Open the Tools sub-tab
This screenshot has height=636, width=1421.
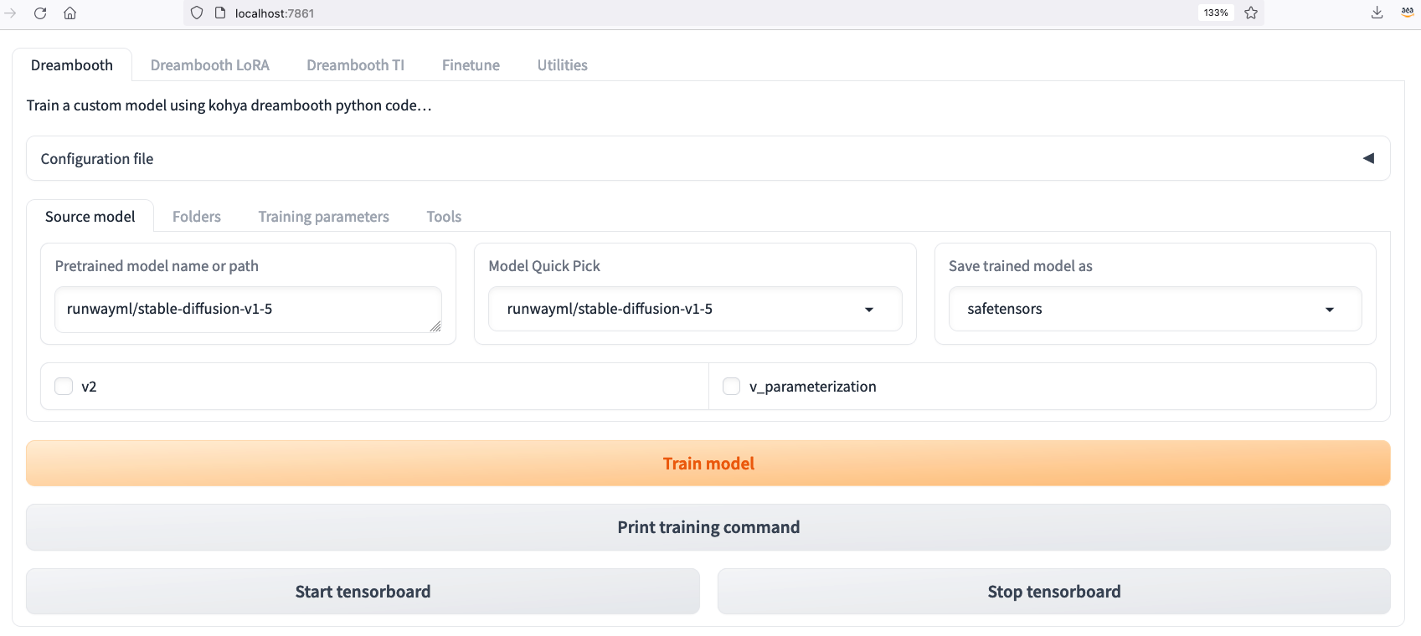pyautogui.click(x=444, y=217)
